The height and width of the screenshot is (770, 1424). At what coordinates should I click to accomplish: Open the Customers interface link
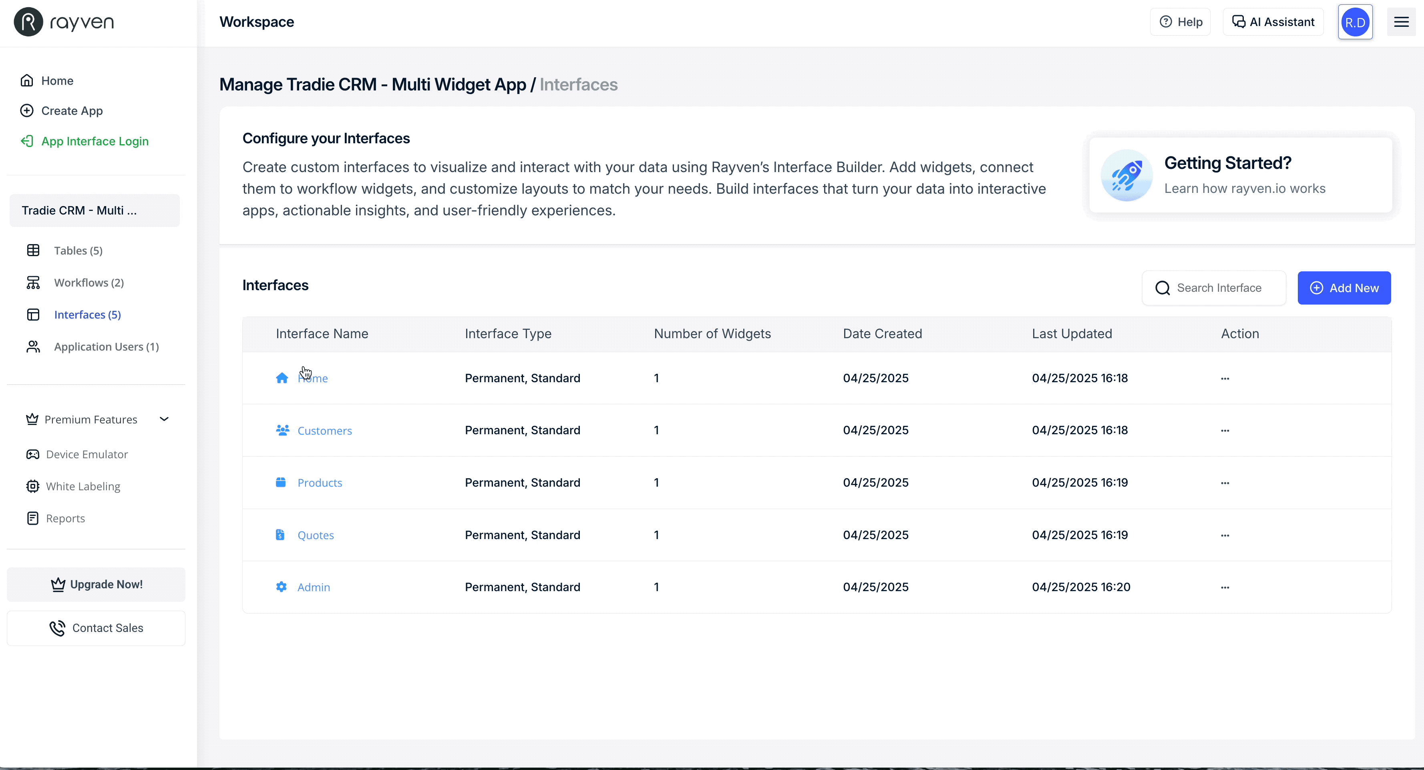click(324, 430)
